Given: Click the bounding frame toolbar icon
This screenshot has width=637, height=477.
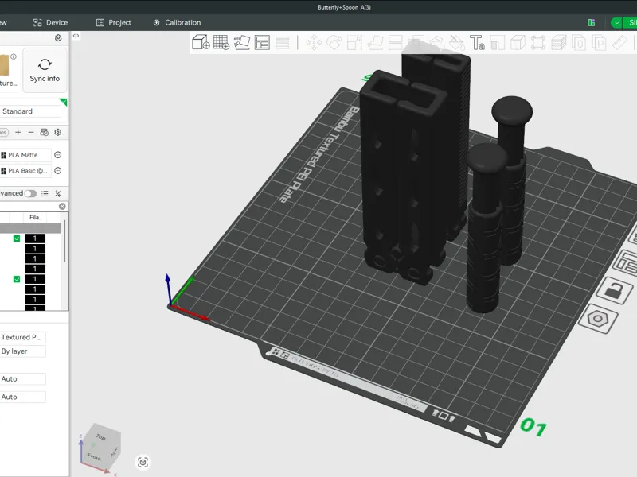Looking at the screenshot, I should 538,43.
